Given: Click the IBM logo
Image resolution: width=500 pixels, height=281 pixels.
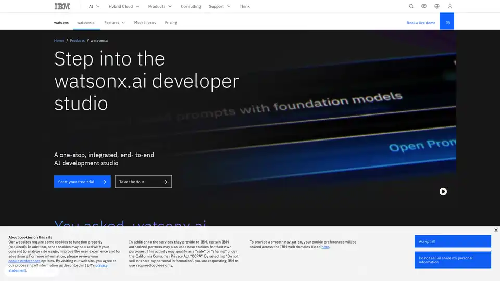Looking at the screenshot, I should (61, 6).
